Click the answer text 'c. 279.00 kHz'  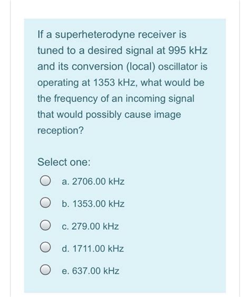[x=90, y=226]
